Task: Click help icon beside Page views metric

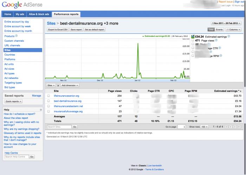Action: [x=216, y=40]
